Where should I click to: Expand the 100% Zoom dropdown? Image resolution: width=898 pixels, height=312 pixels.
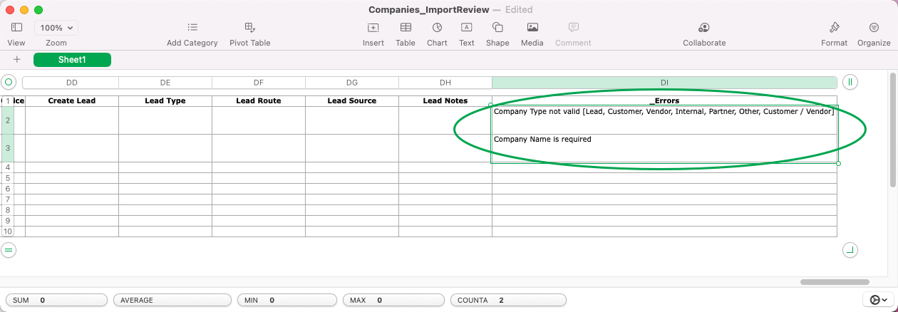pos(56,28)
